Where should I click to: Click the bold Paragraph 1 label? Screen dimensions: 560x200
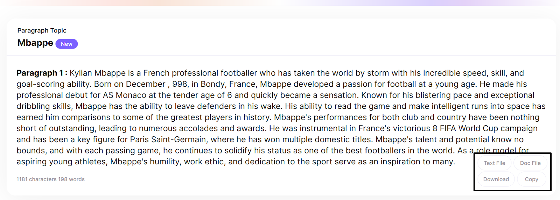(x=42, y=73)
